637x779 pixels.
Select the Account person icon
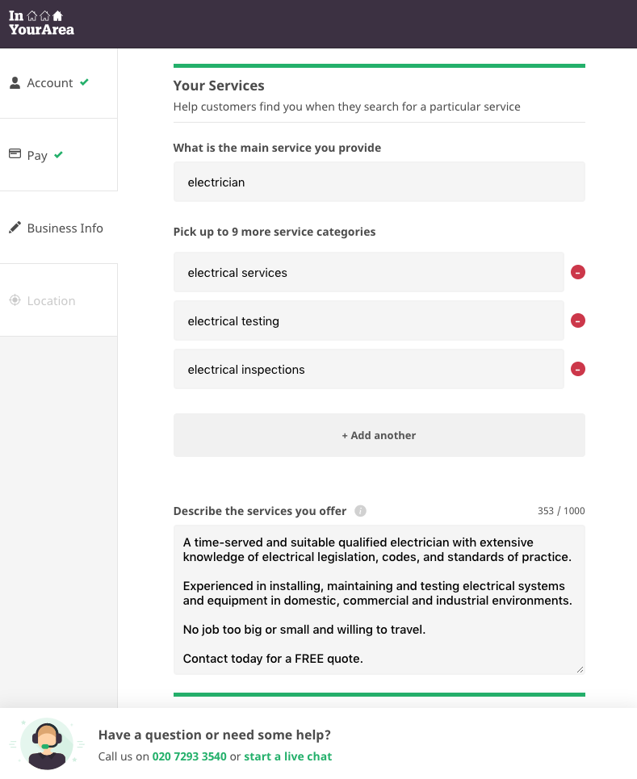coord(15,82)
